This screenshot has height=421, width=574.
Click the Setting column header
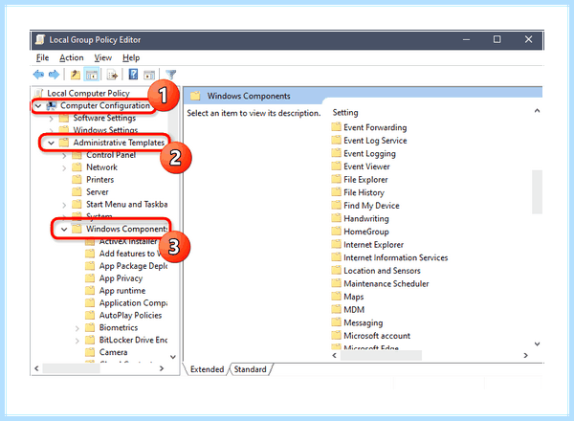coord(345,112)
